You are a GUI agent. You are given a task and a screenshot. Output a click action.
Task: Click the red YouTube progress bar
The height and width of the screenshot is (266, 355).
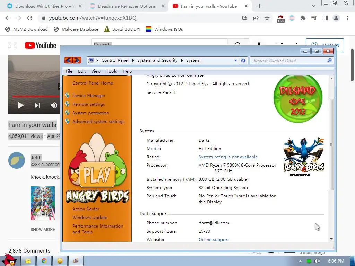(36, 96)
